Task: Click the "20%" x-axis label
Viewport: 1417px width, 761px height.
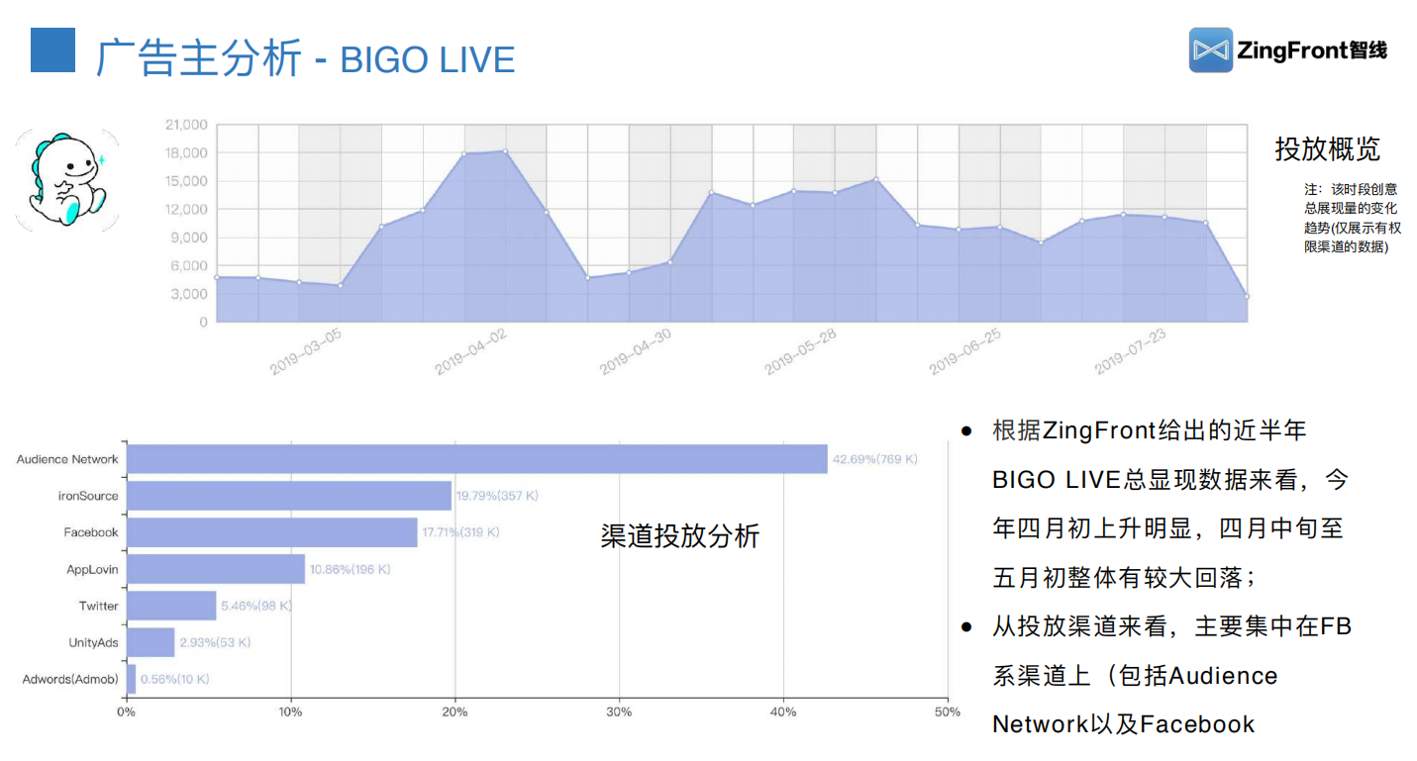Action: pyautogui.click(x=455, y=712)
